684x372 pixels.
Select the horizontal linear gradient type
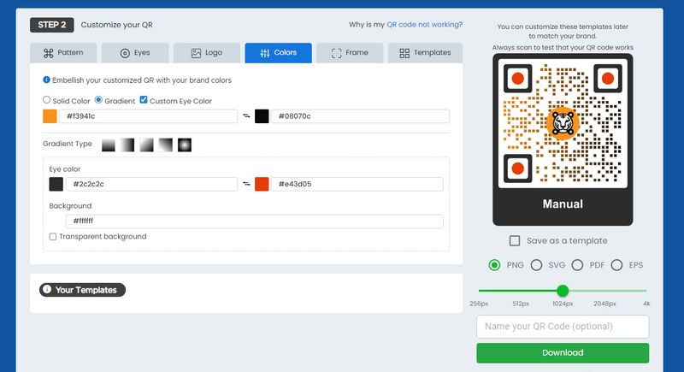[127, 145]
